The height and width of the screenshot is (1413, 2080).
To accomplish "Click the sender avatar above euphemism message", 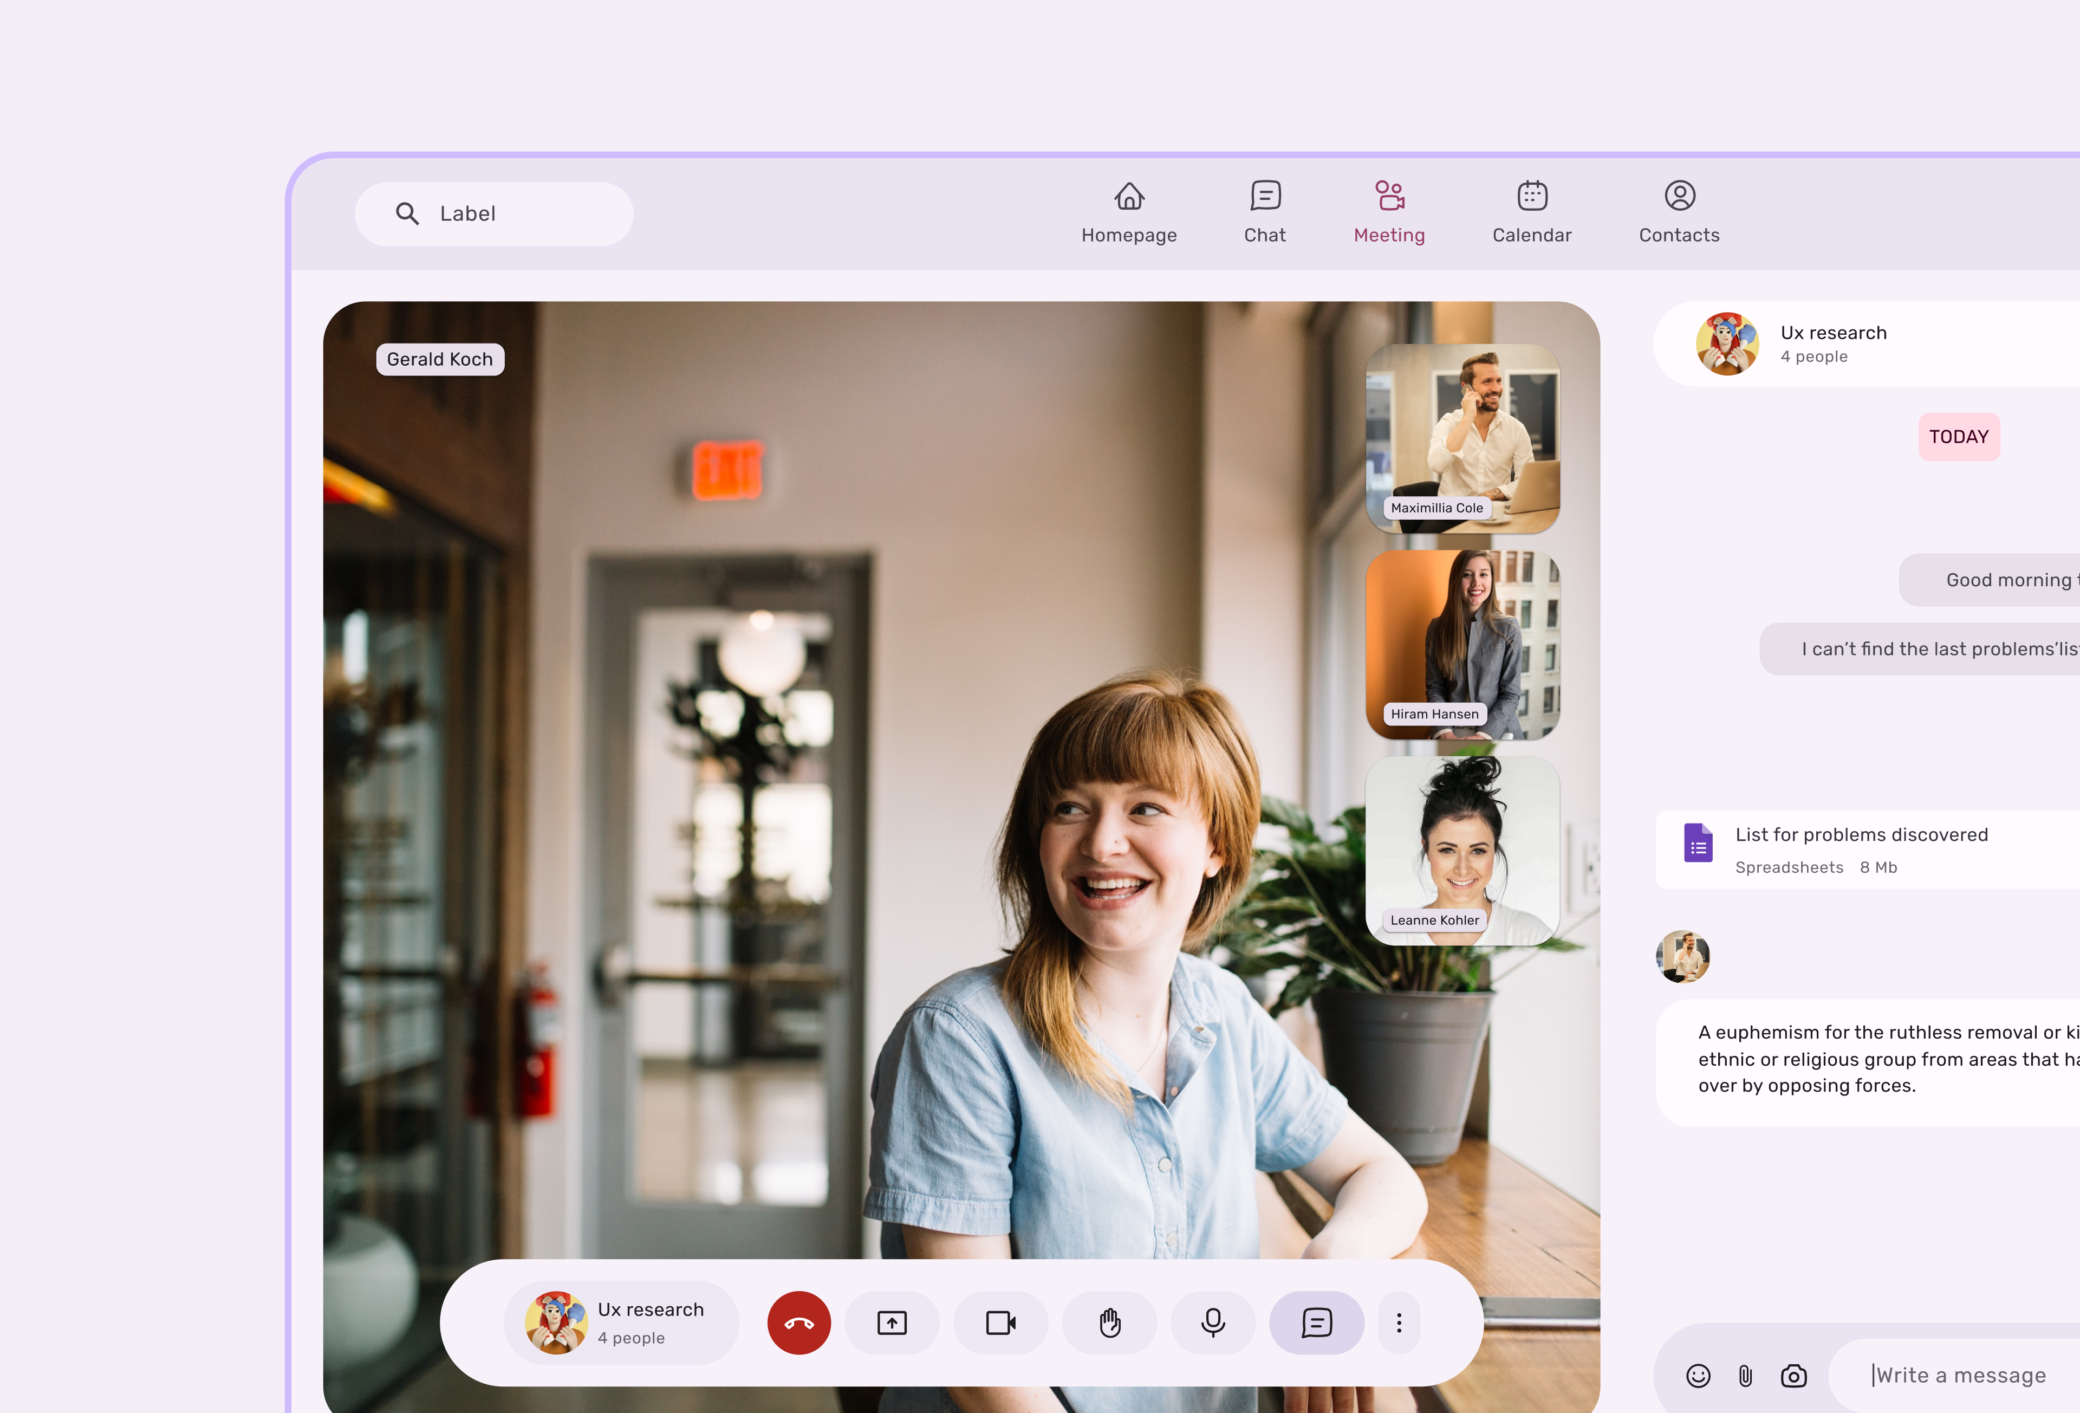I will (x=1682, y=956).
